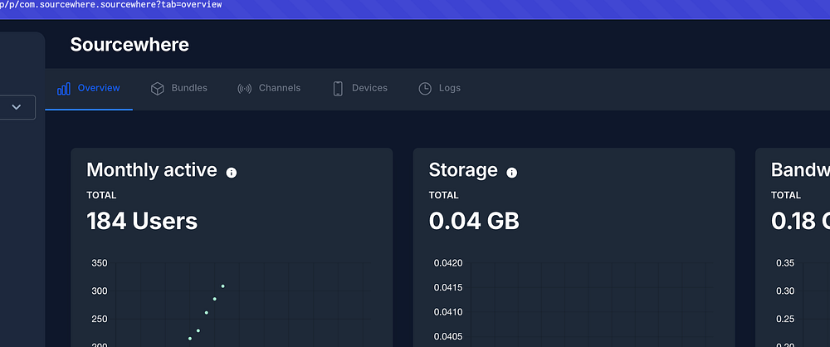Click the 0.04 GB storage total
This screenshot has height=347, width=830.
tap(474, 221)
